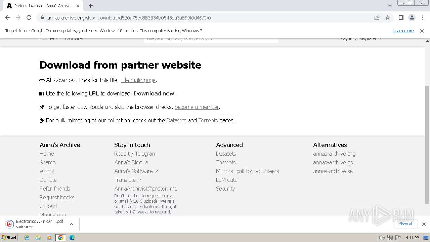Open the Search footer link
Image resolution: width=430 pixels, height=242 pixels.
click(x=48, y=162)
